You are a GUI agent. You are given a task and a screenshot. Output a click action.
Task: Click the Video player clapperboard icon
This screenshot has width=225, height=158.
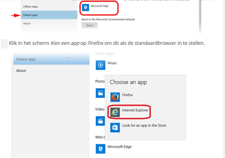(100, 121)
